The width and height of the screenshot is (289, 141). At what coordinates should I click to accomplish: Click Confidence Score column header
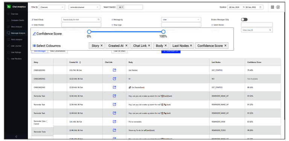coord(263,62)
